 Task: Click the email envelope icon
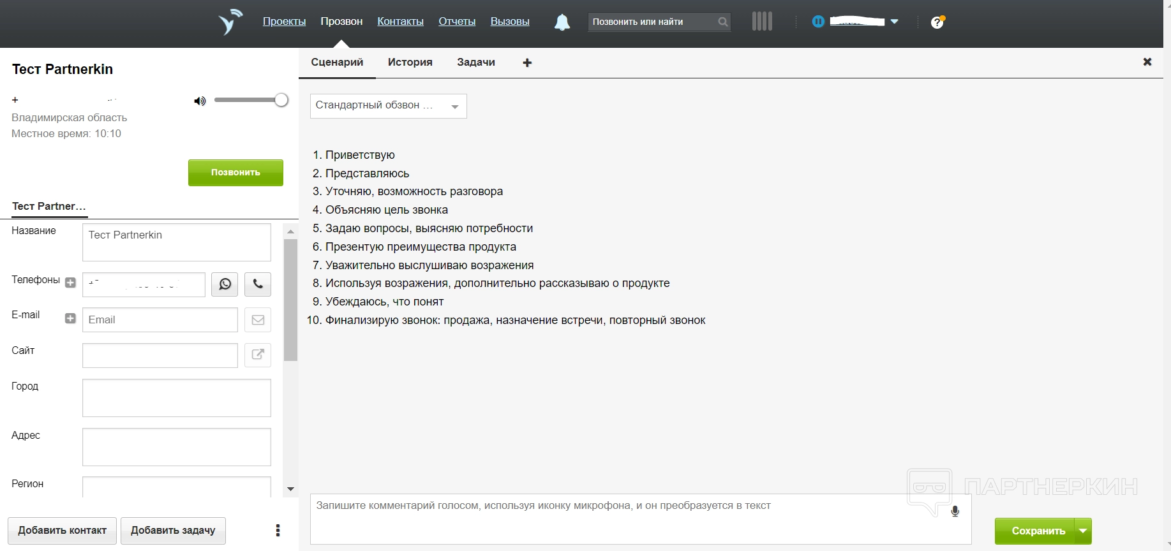tap(258, 320)
